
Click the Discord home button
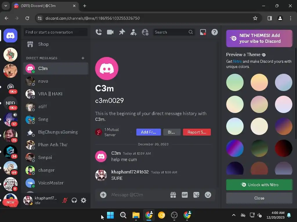tap(10, 36)
